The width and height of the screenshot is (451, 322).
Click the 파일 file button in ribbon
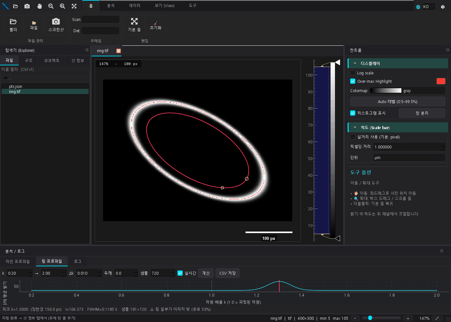click(x=34, y=25)
